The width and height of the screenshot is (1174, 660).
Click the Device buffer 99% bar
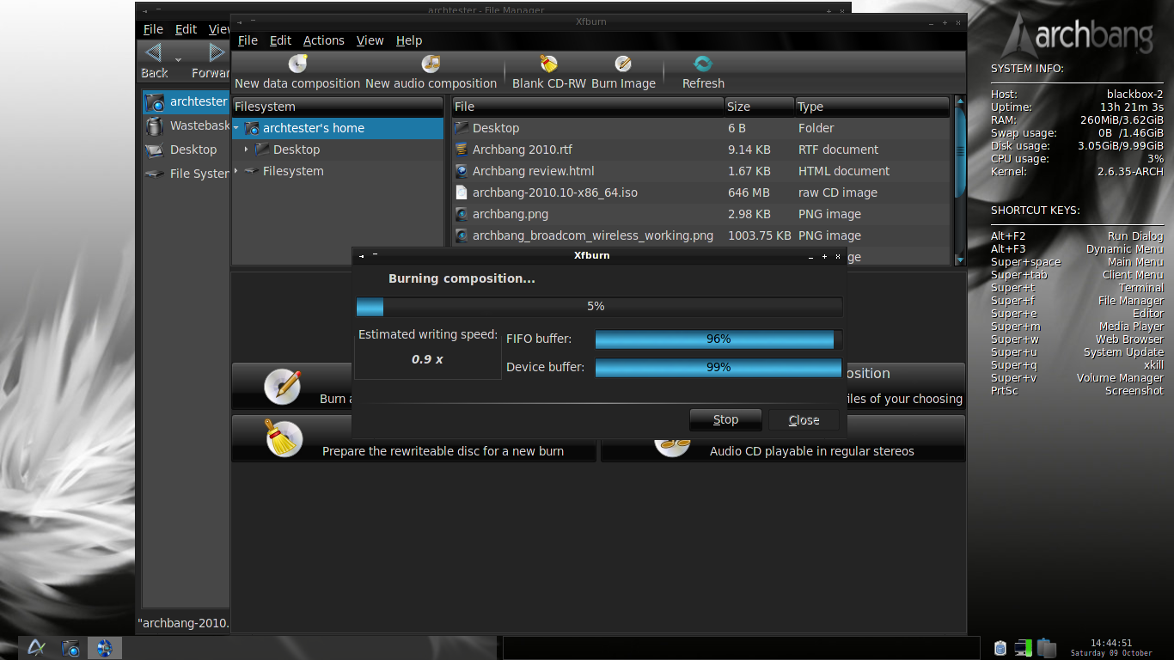[718, 367]
